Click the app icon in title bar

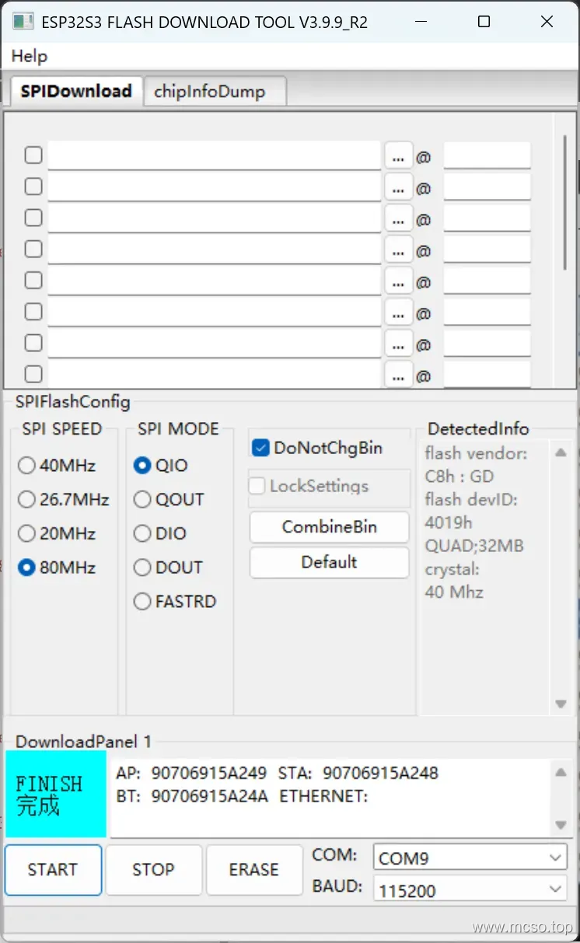[23, 22]
